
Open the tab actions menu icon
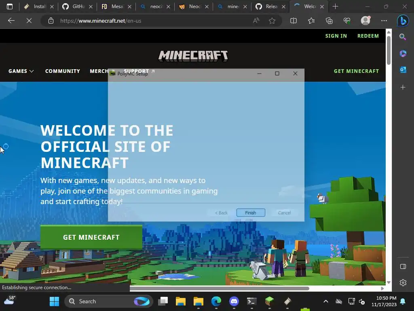[10, 6]
